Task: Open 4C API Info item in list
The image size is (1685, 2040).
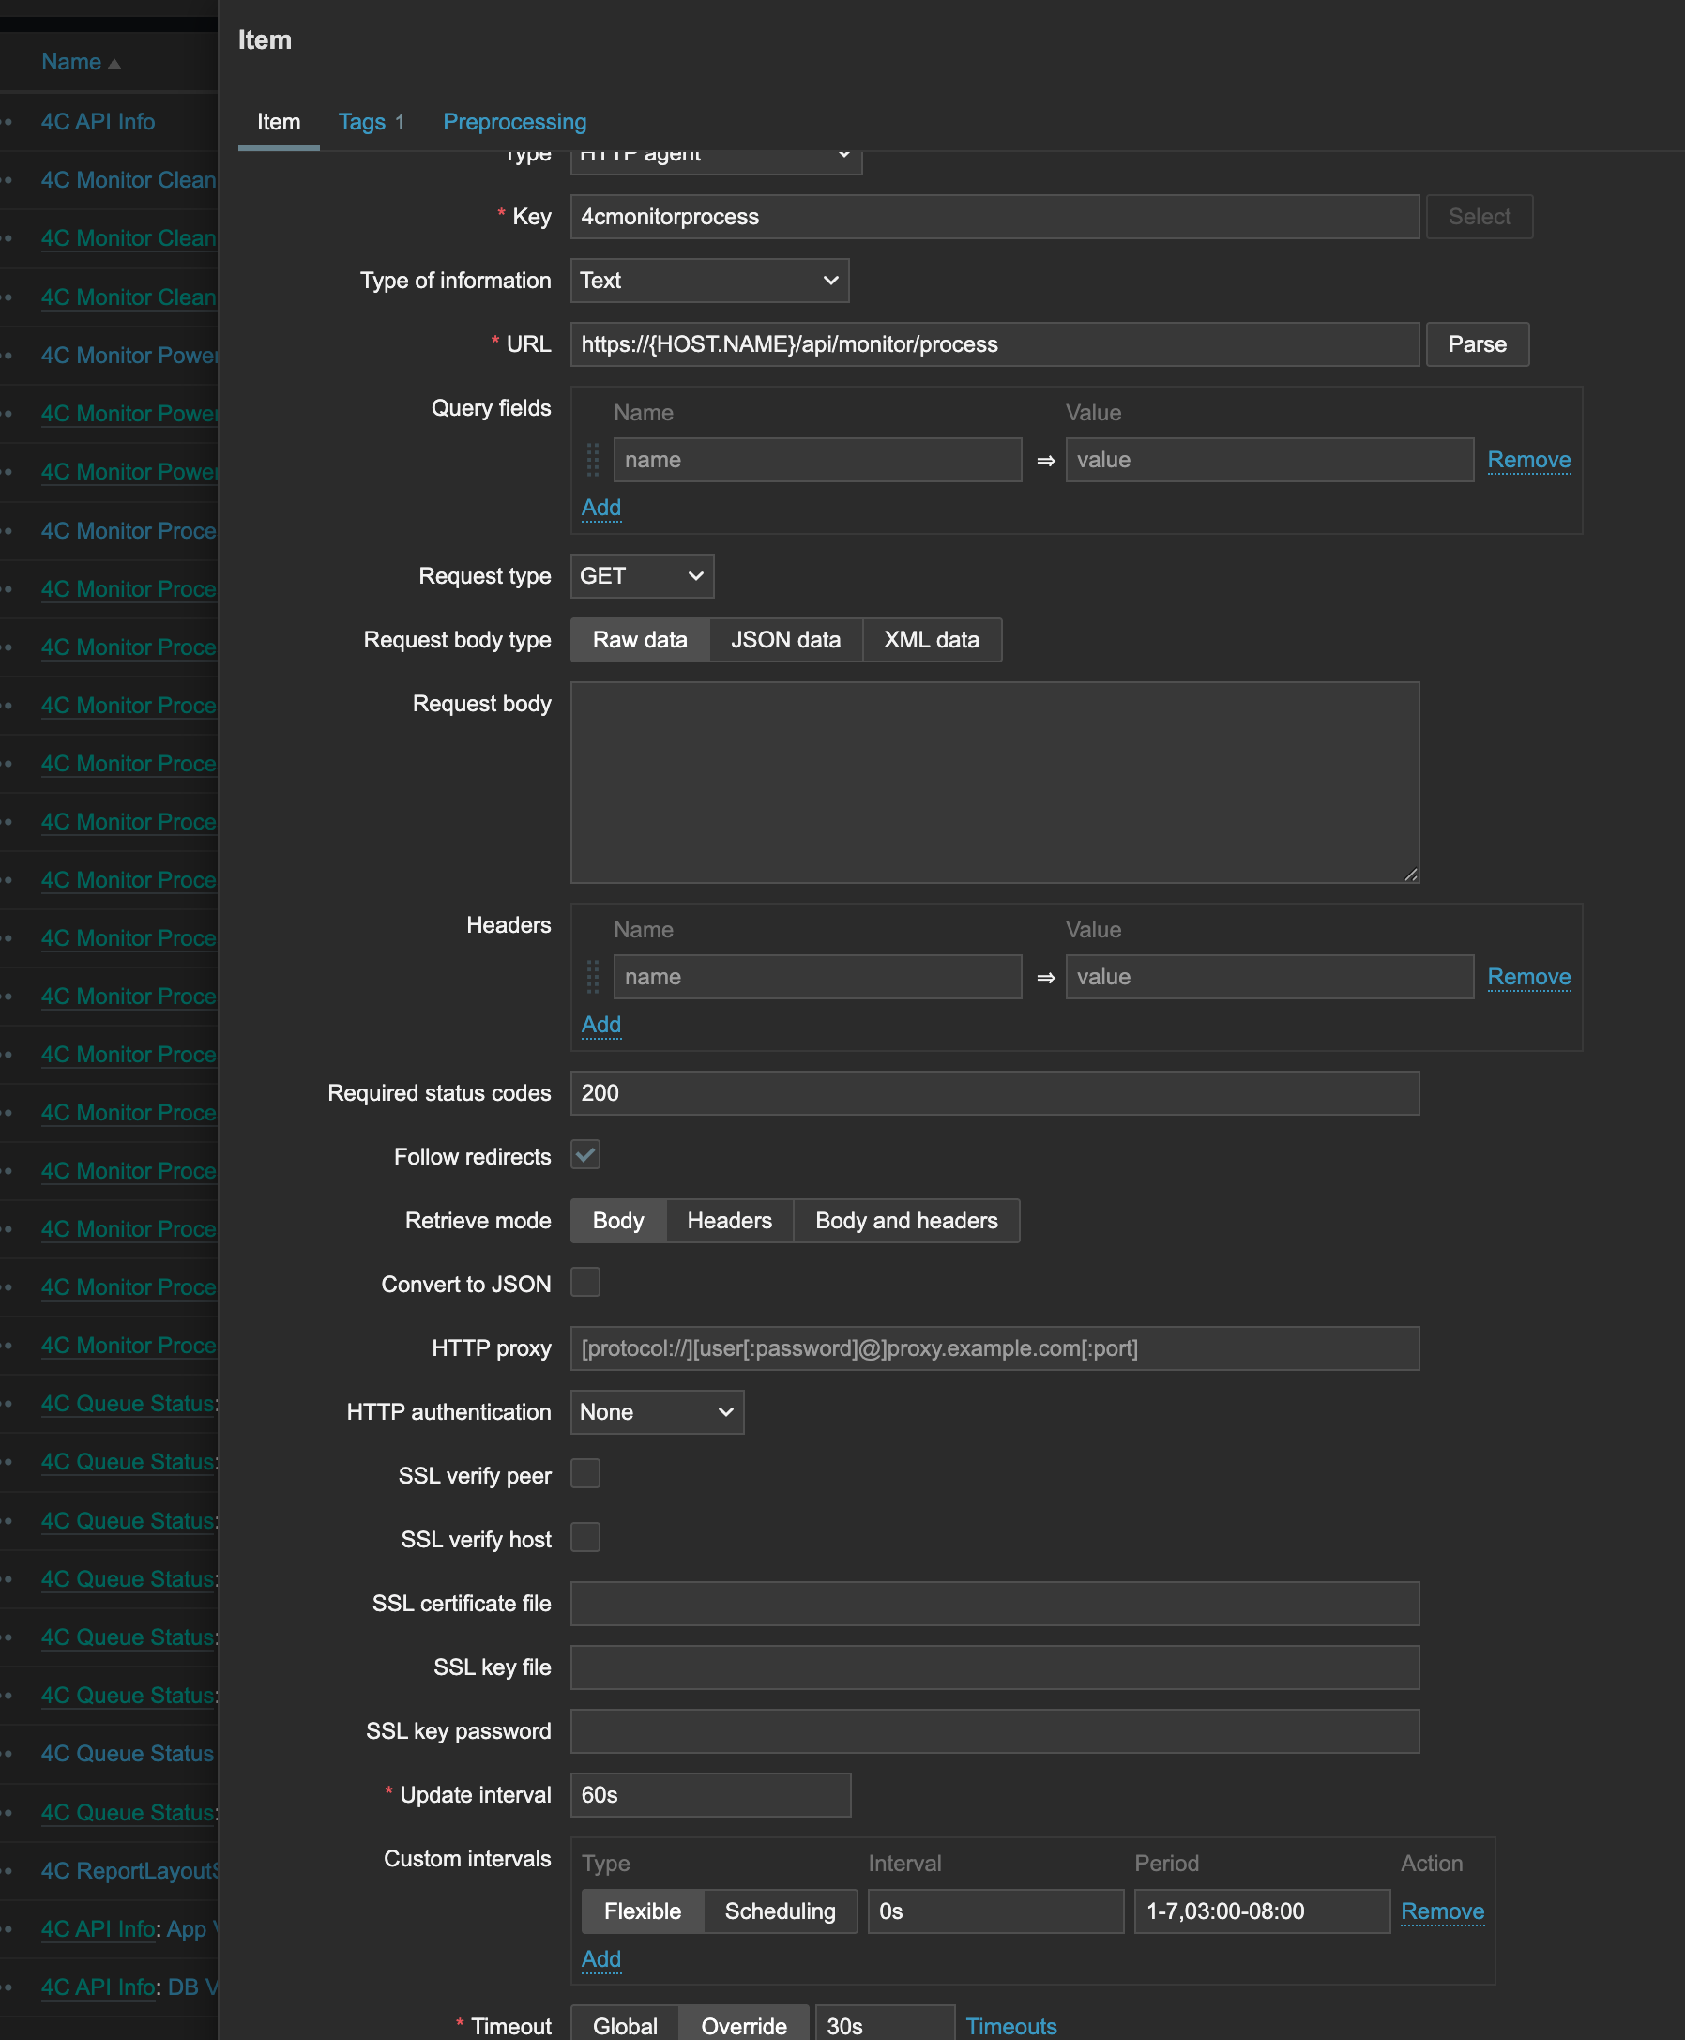Action: [x=98, y=122]
